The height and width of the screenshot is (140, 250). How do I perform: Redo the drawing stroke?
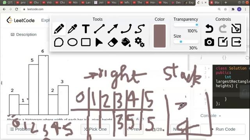[x=223, y=28]
